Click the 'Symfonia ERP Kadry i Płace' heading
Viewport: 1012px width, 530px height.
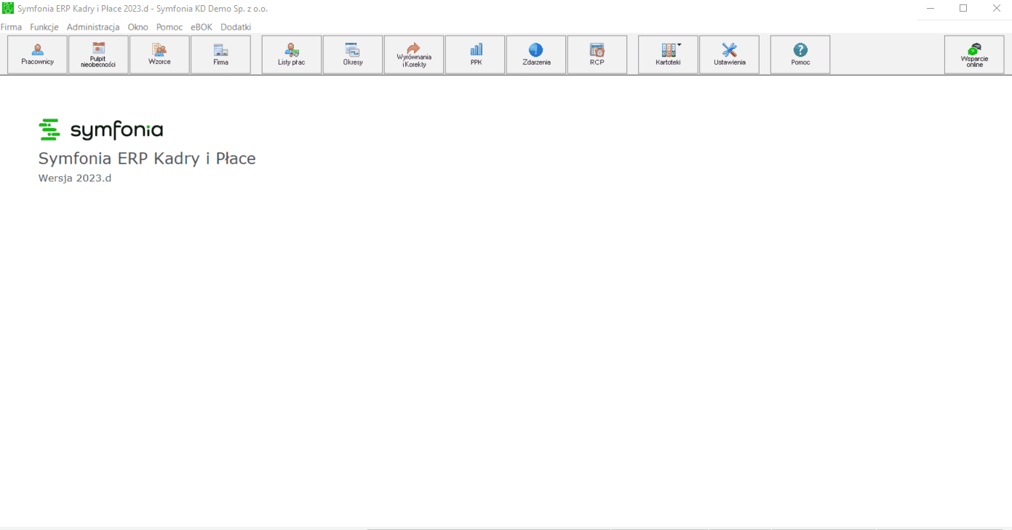(147, 159)
